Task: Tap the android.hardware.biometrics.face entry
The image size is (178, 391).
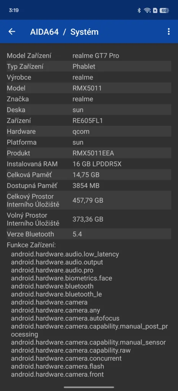Action: click(61, 278)
